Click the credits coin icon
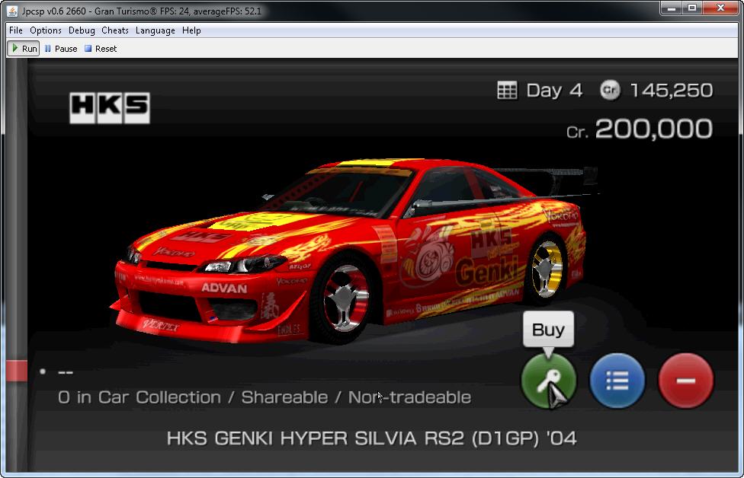This screenshot has height=478, width=744. 610,91
